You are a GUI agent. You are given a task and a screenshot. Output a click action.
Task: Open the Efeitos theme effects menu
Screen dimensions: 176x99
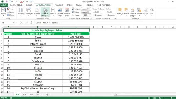[11, 15]
